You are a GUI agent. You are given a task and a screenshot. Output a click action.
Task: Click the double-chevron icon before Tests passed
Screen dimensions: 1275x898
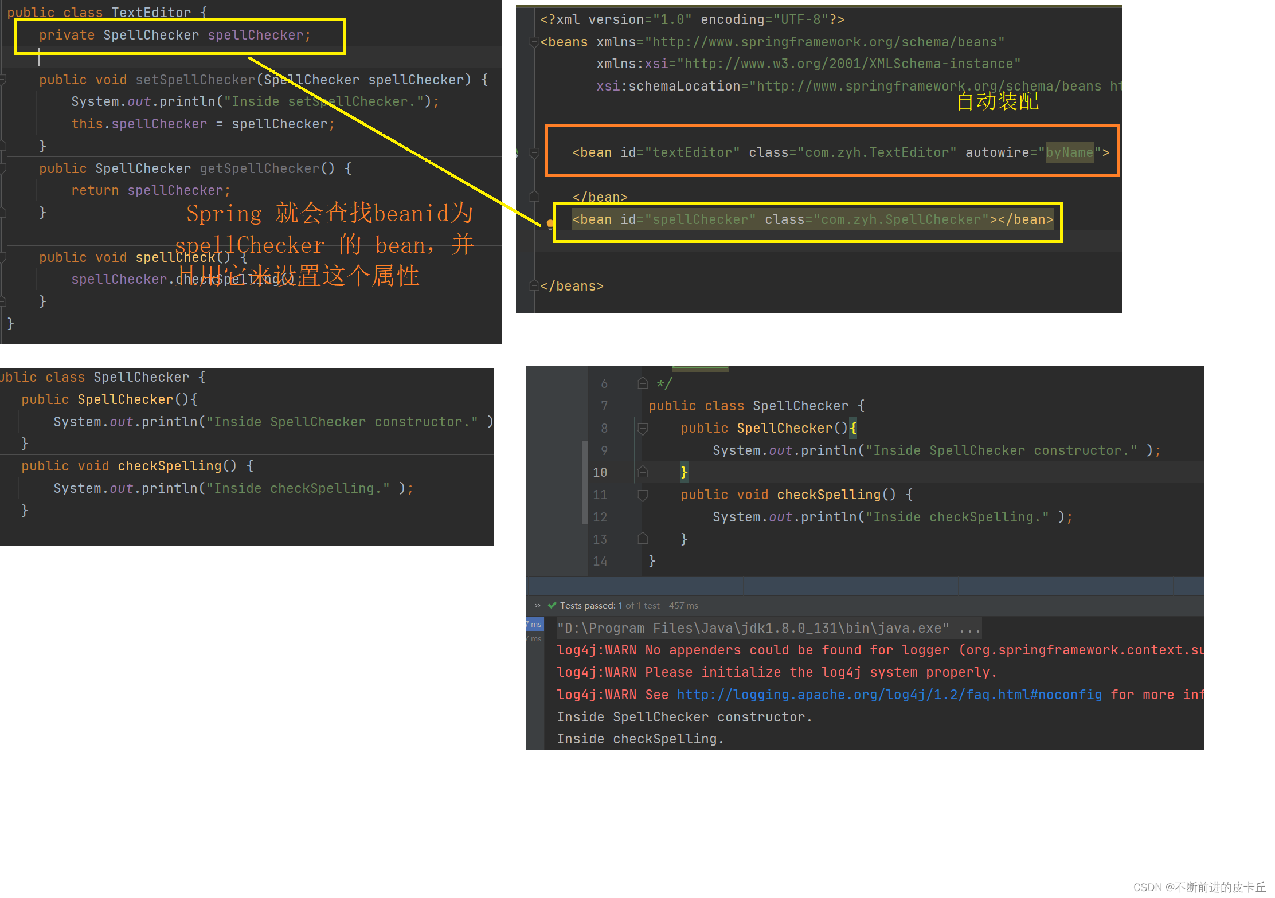[538, 606]
